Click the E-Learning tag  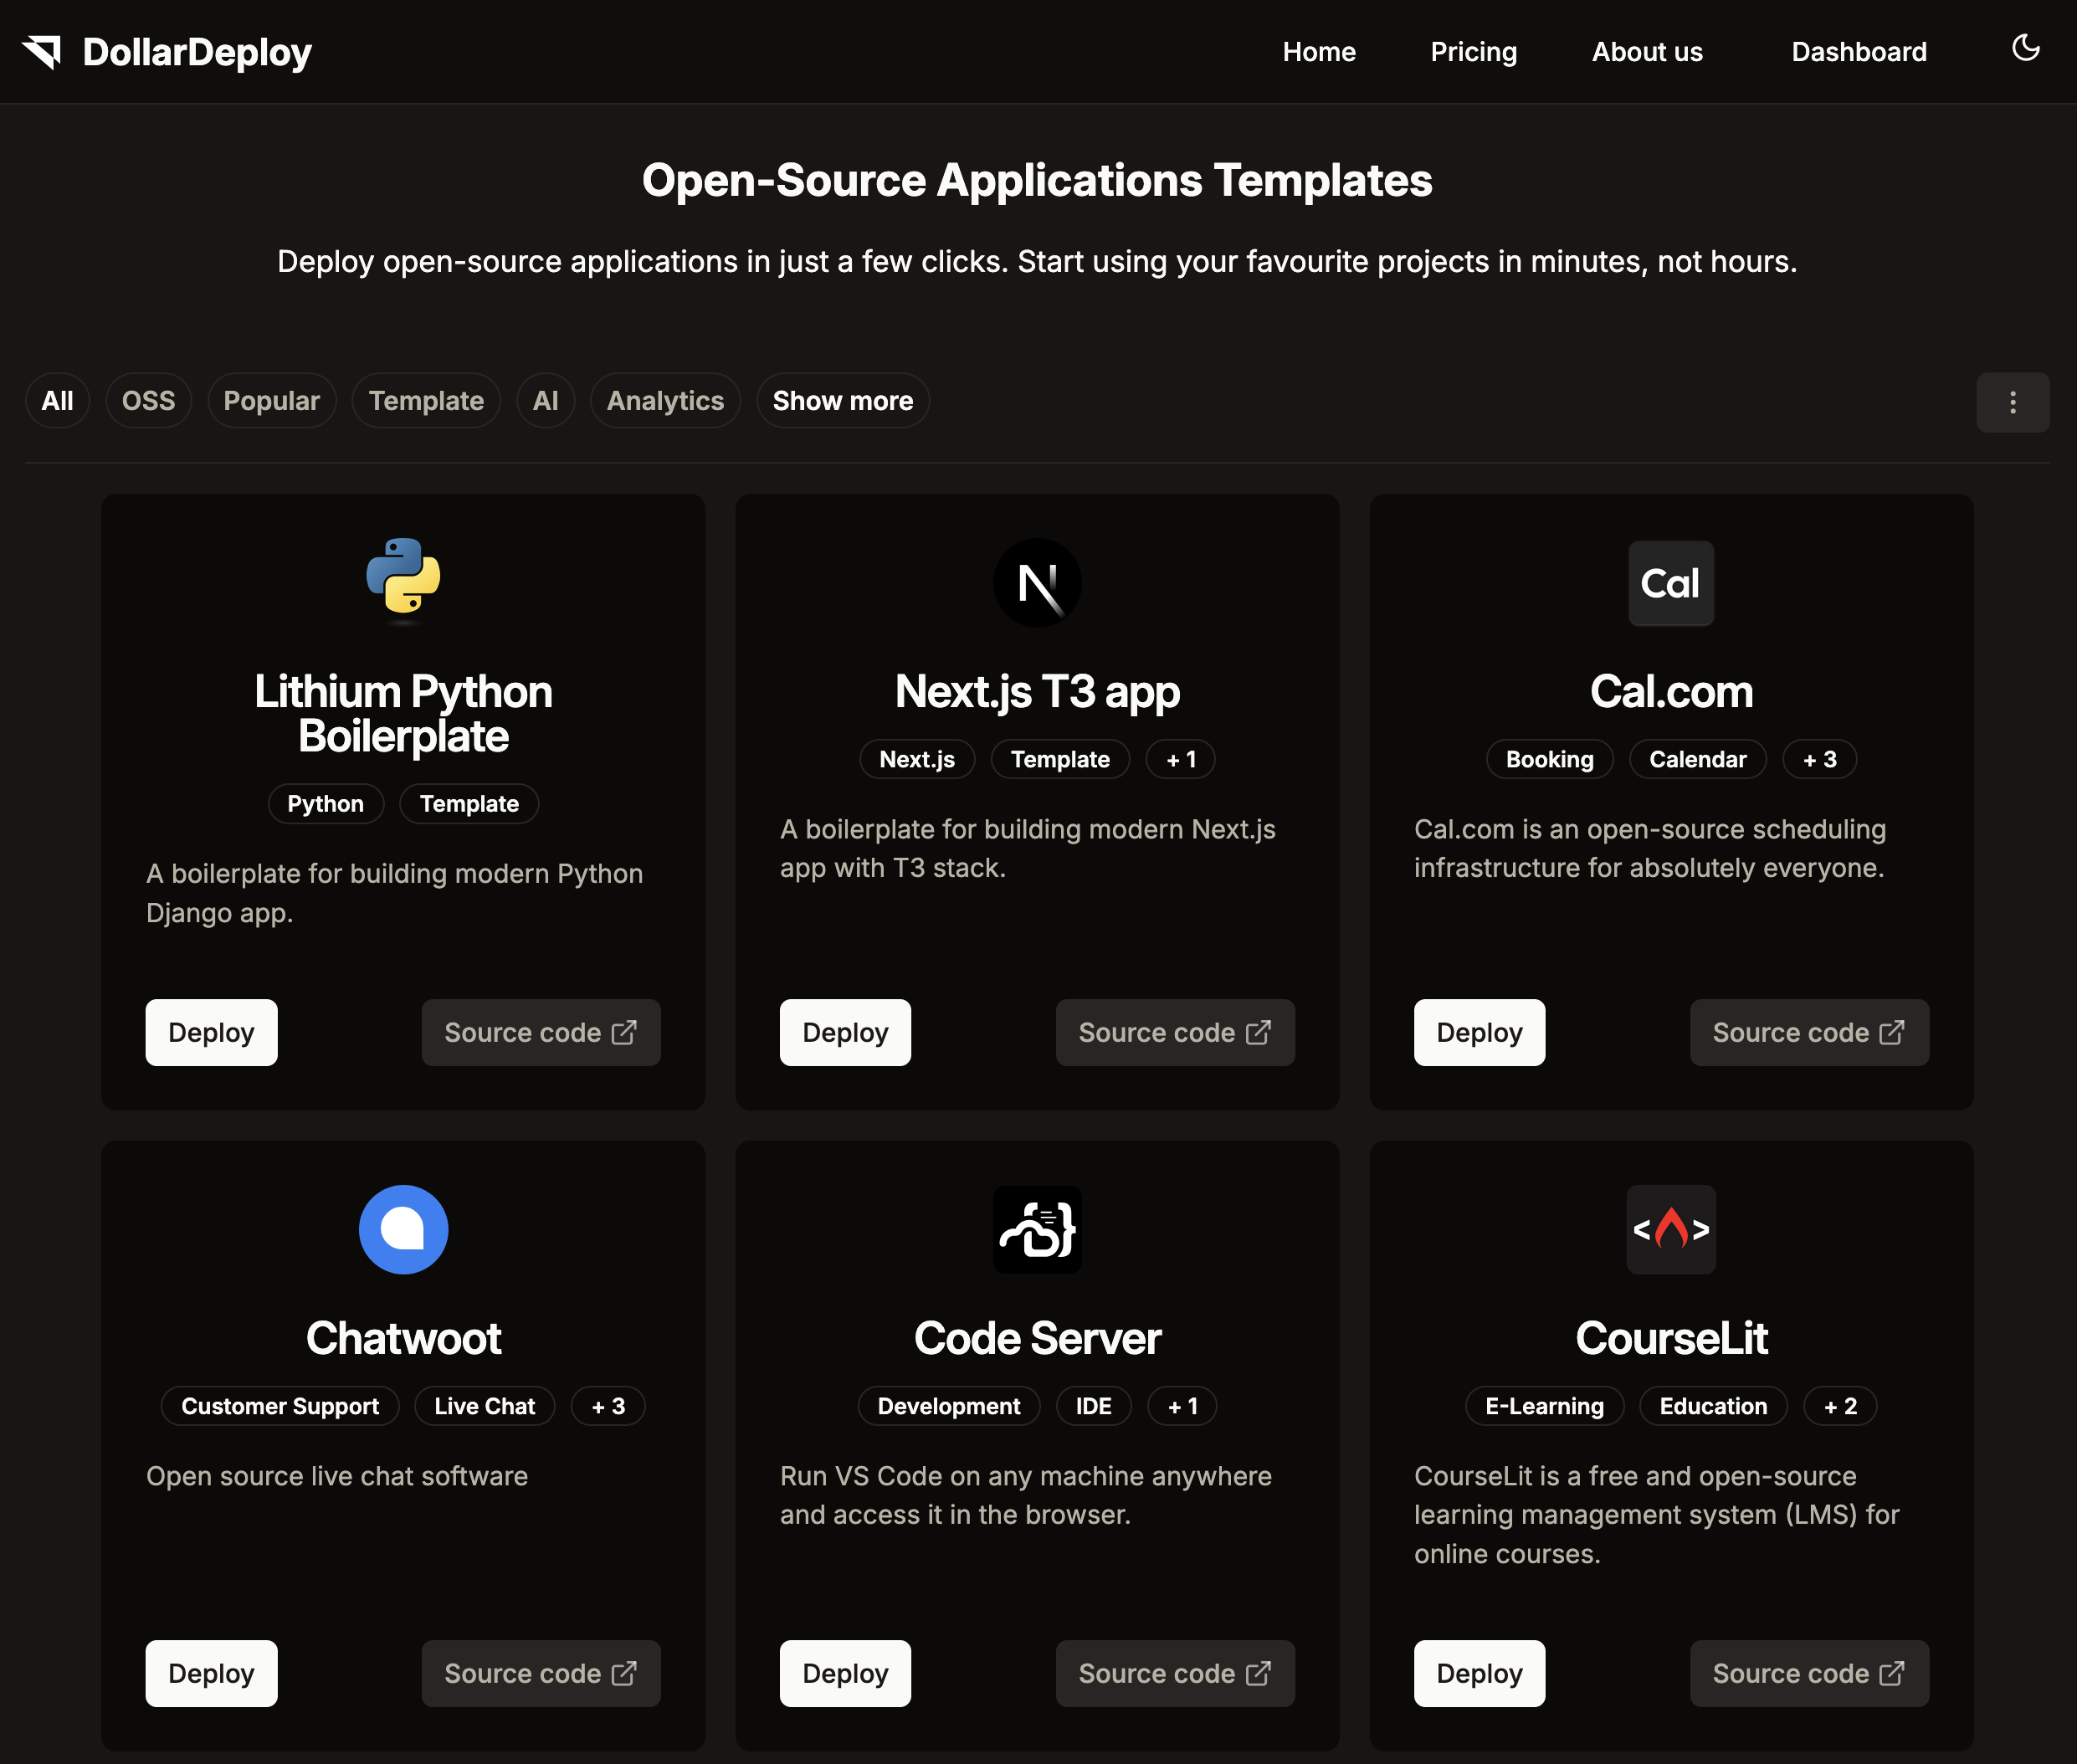[x=1545, y=1406]
